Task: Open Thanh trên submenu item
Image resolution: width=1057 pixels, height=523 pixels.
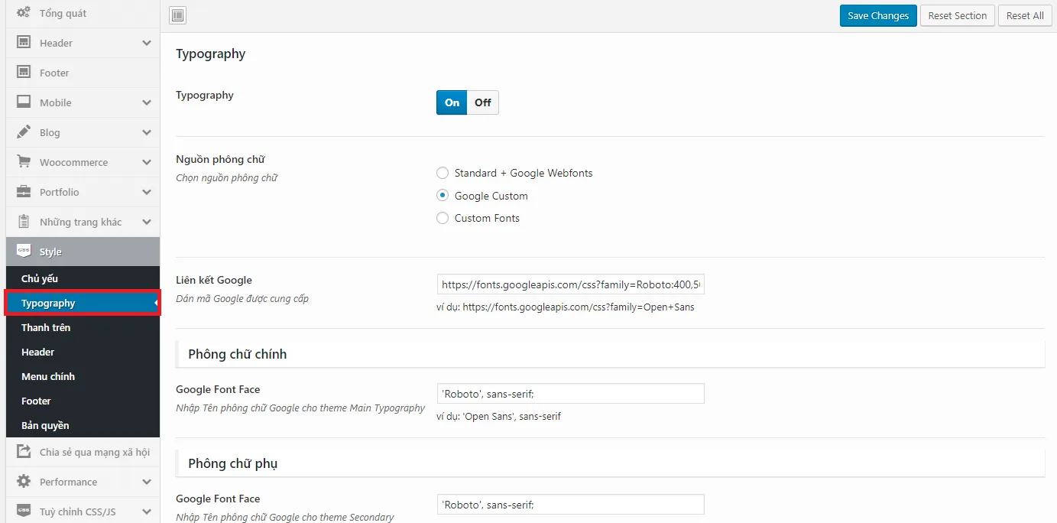Action: pos(83,327)
